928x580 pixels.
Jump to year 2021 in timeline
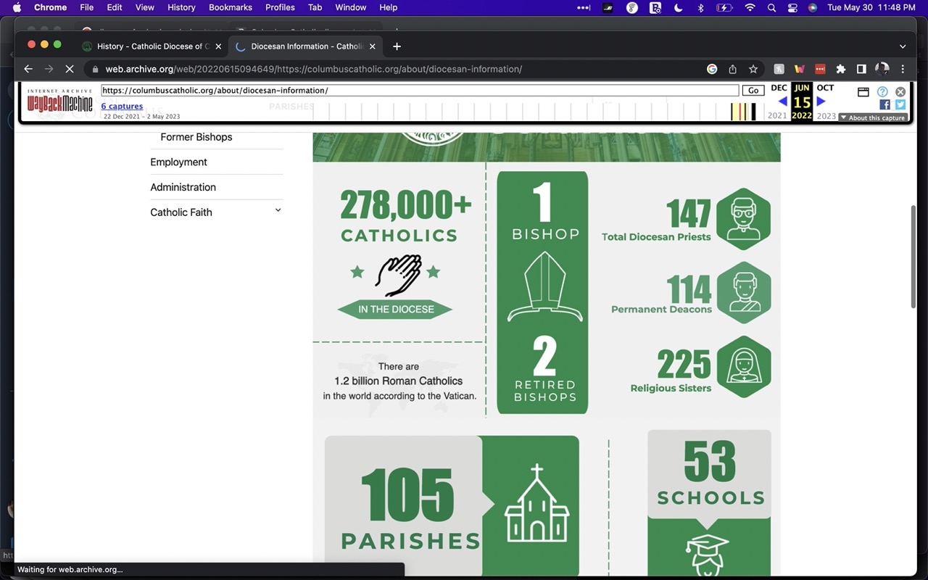[777, 116]
